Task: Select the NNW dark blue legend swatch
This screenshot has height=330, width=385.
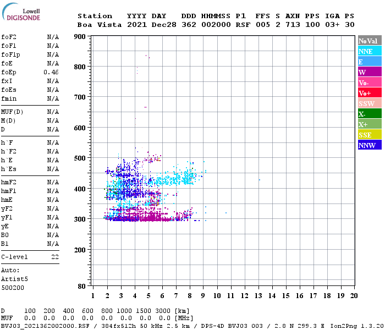Action: [370, 145]
